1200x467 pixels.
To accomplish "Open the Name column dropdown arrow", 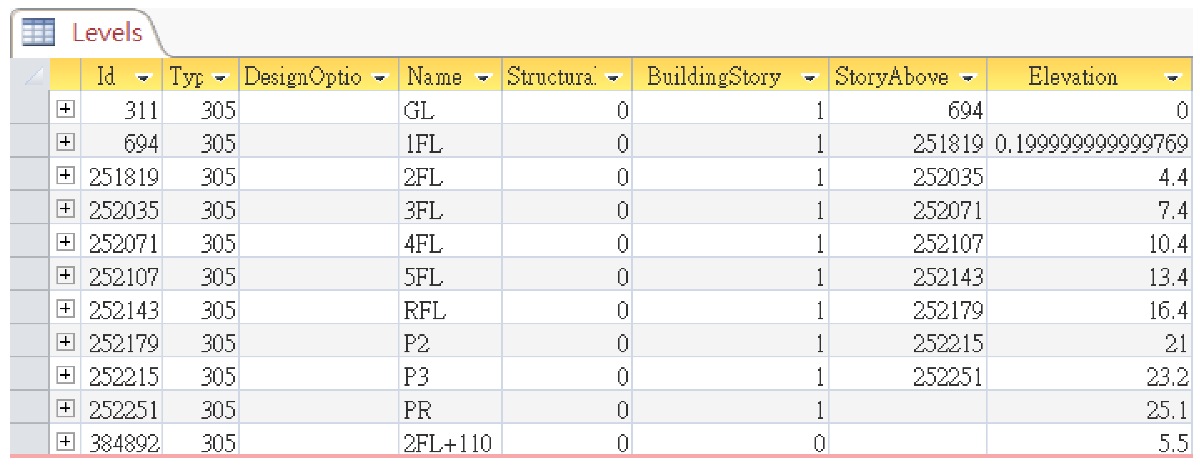I will (x=483, y=77).
